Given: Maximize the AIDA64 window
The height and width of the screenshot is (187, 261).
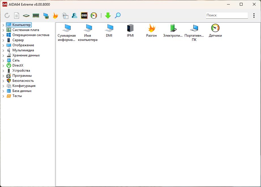Looking at the screenshot, I should pyautogui.click(x=241, y=4).
